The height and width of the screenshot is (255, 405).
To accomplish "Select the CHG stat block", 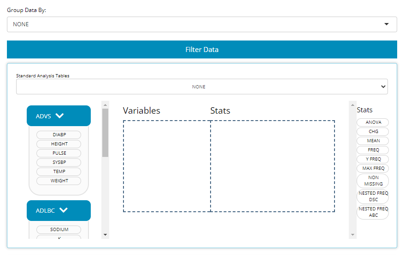I will point(373,132).
